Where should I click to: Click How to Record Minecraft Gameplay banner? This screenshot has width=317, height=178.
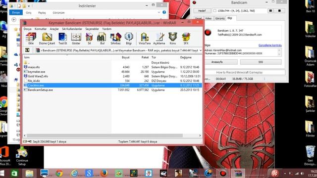coord(239,72)
